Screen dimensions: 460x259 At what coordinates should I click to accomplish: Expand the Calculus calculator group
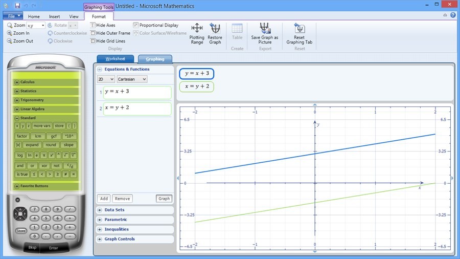point(17,82)
